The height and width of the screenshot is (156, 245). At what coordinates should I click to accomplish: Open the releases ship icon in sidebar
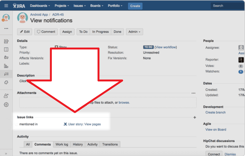coord(6,57)
